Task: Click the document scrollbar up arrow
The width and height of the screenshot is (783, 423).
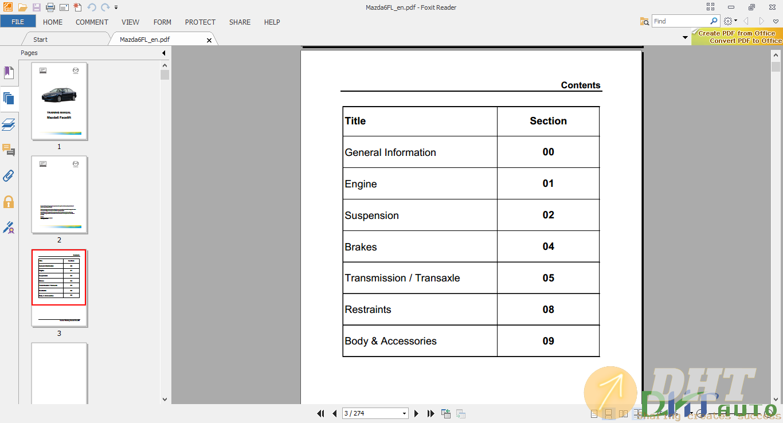Action: [x=776, y=56]
